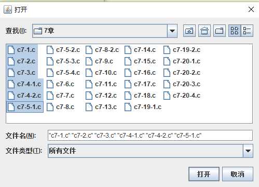Select file c7-20-1.c

(x=182, y=61)
